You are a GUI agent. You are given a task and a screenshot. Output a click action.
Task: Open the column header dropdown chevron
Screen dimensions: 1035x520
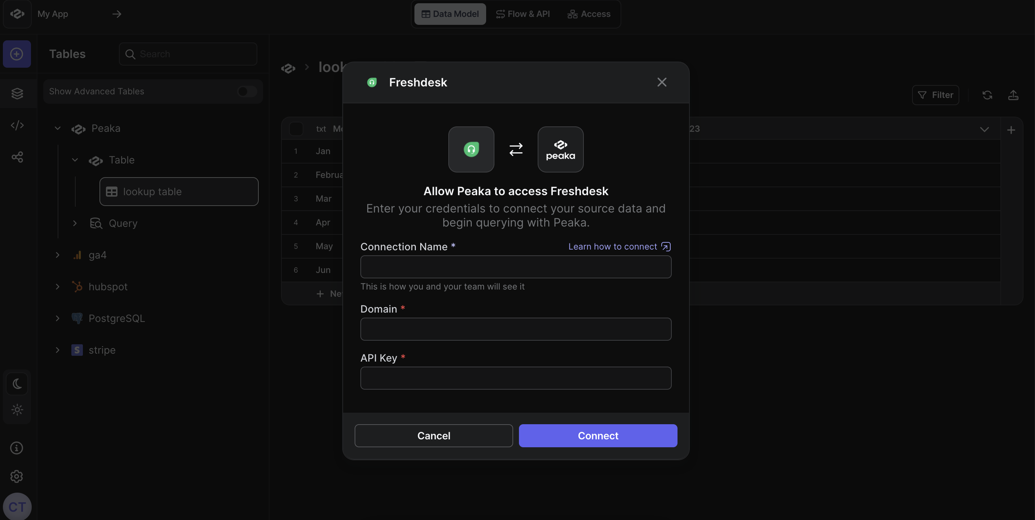tap(985, 129)
